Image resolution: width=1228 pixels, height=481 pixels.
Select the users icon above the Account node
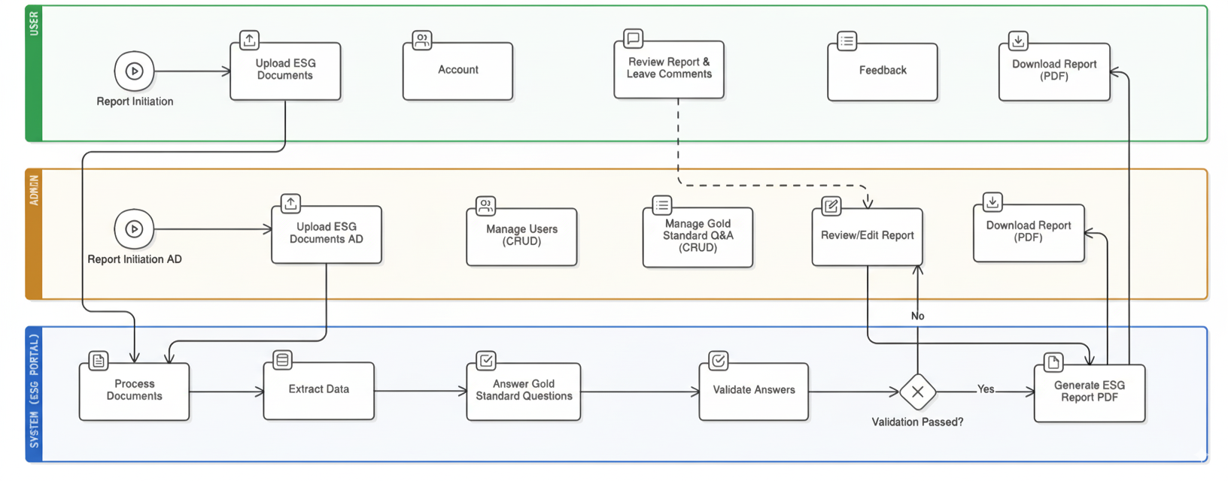[x=422, y=40]
